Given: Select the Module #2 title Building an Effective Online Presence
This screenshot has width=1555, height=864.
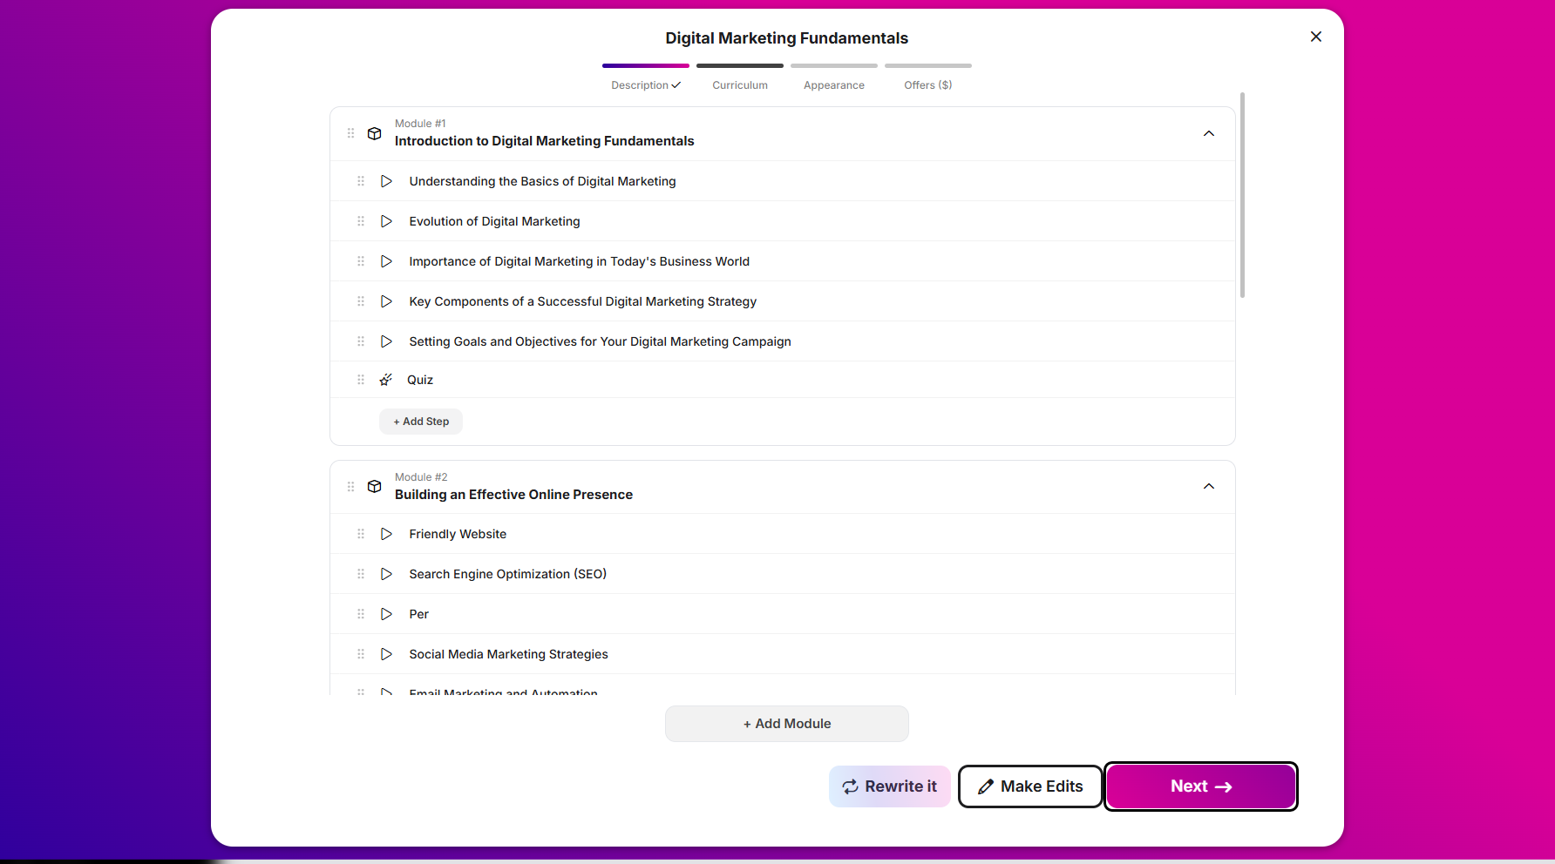Looking at the screenshot, I should pos(513,495).
